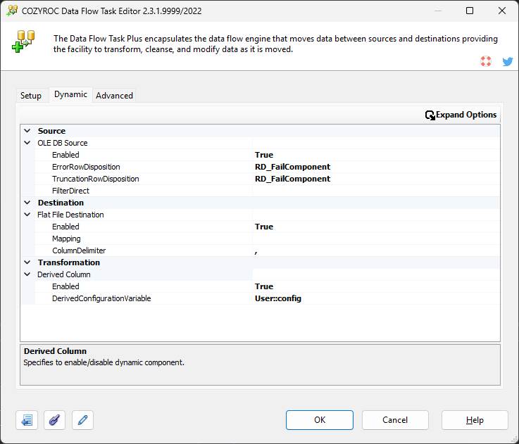Viewport: 519px width, 444px height.
Task: Click the life-ring support icon
Action: pyautogui.click(x=486, y=61)
